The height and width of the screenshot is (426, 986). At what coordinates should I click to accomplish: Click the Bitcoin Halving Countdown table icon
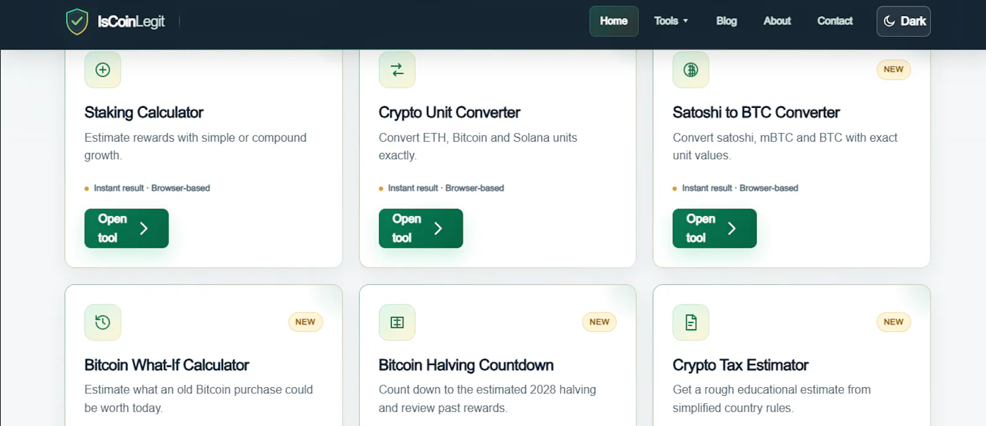pyautogui.click(x=397, y=322)
